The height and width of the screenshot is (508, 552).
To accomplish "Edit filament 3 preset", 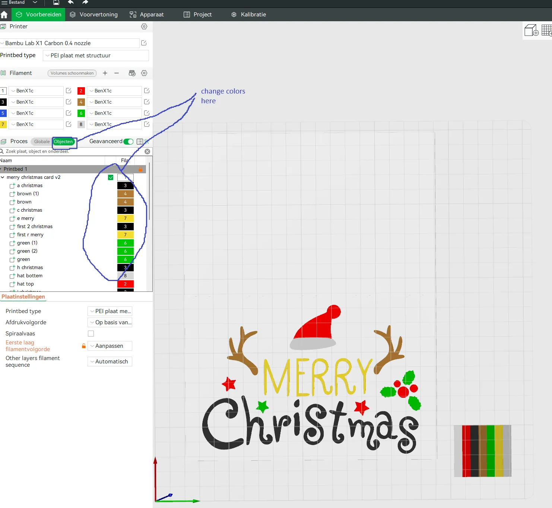I will tap(69, 102).
